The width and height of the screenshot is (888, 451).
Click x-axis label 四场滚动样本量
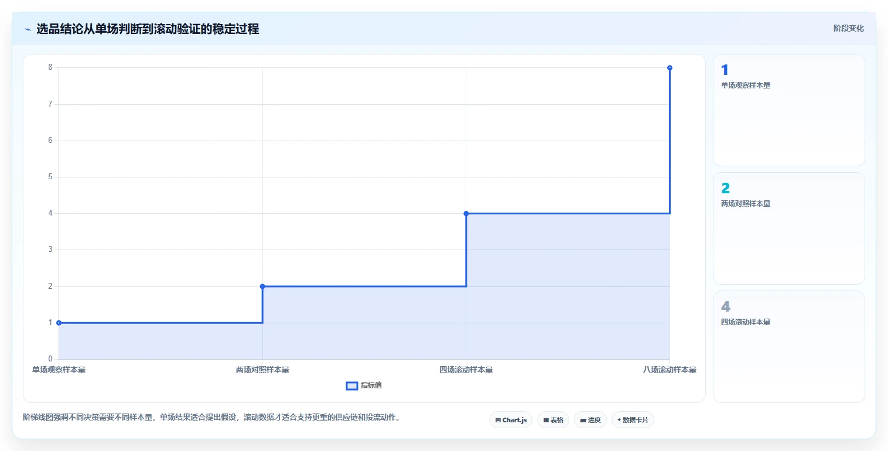(x=466, y=370)
